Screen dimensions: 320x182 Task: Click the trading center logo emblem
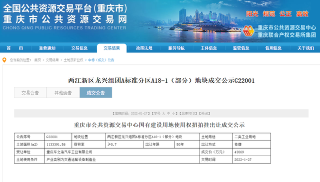click(248, 31)
